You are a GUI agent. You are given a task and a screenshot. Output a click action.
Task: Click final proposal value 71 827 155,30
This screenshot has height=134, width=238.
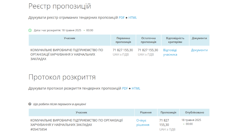[148, 50]
